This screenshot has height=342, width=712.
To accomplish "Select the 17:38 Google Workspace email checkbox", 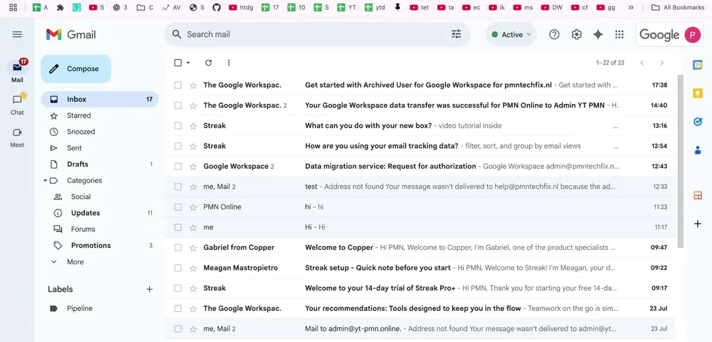I will (x=178, y=85).
